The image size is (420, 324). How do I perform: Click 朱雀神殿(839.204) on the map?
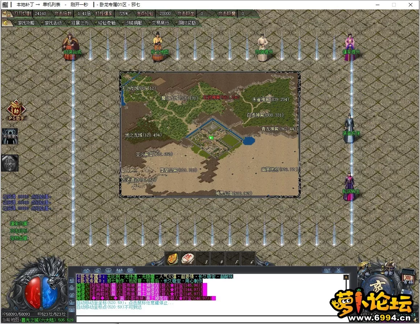tap(271, 99)
